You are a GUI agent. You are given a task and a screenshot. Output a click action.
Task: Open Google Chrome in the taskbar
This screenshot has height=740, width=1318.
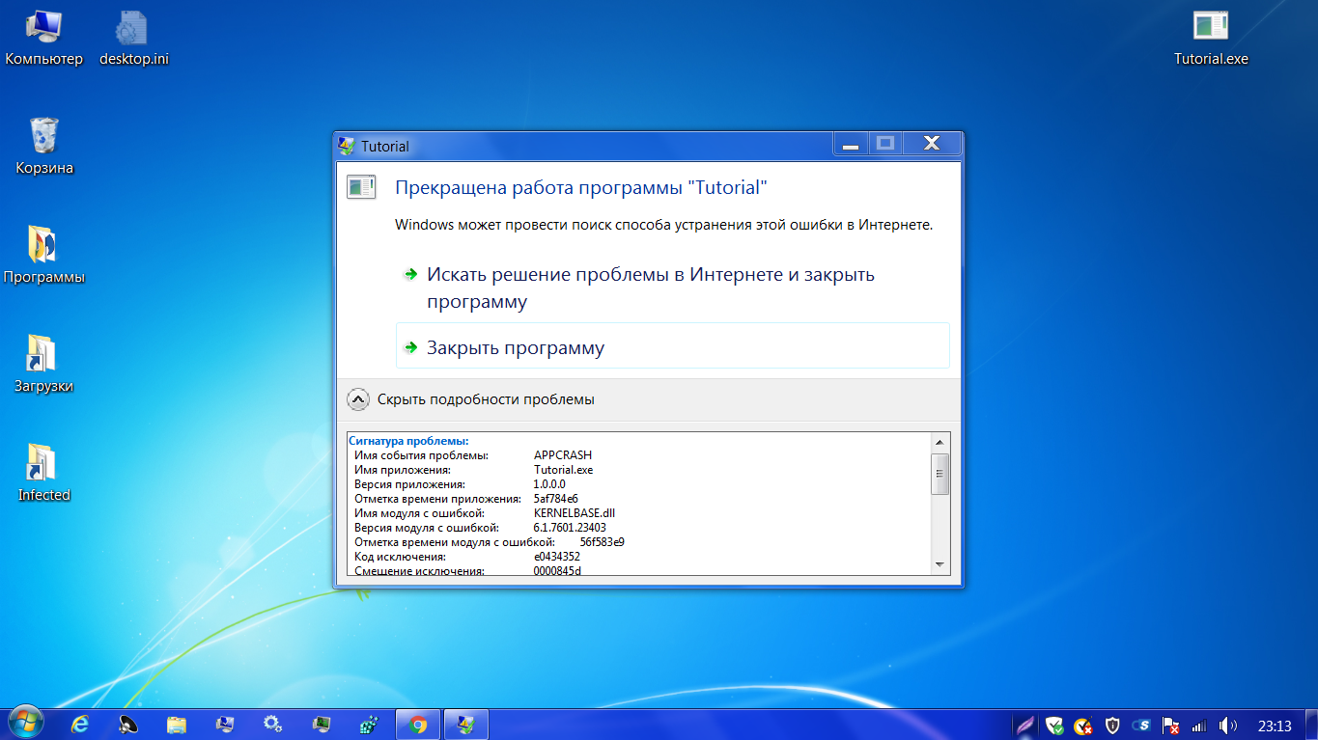(x=418, y=725)
